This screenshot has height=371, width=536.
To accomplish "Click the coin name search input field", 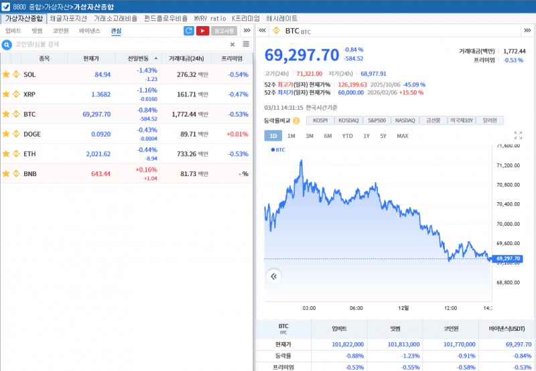I will [x=121, y=44].
